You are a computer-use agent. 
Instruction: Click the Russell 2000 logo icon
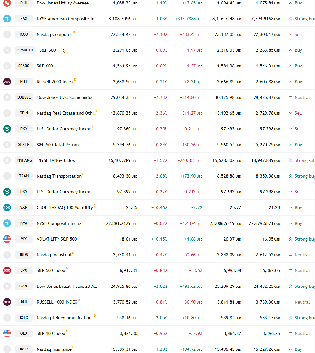[x=7, y=82]
